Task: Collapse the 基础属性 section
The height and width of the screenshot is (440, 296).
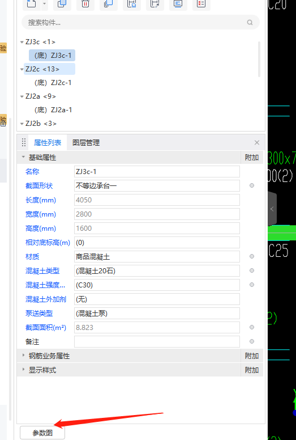Action: click(24, 157)
